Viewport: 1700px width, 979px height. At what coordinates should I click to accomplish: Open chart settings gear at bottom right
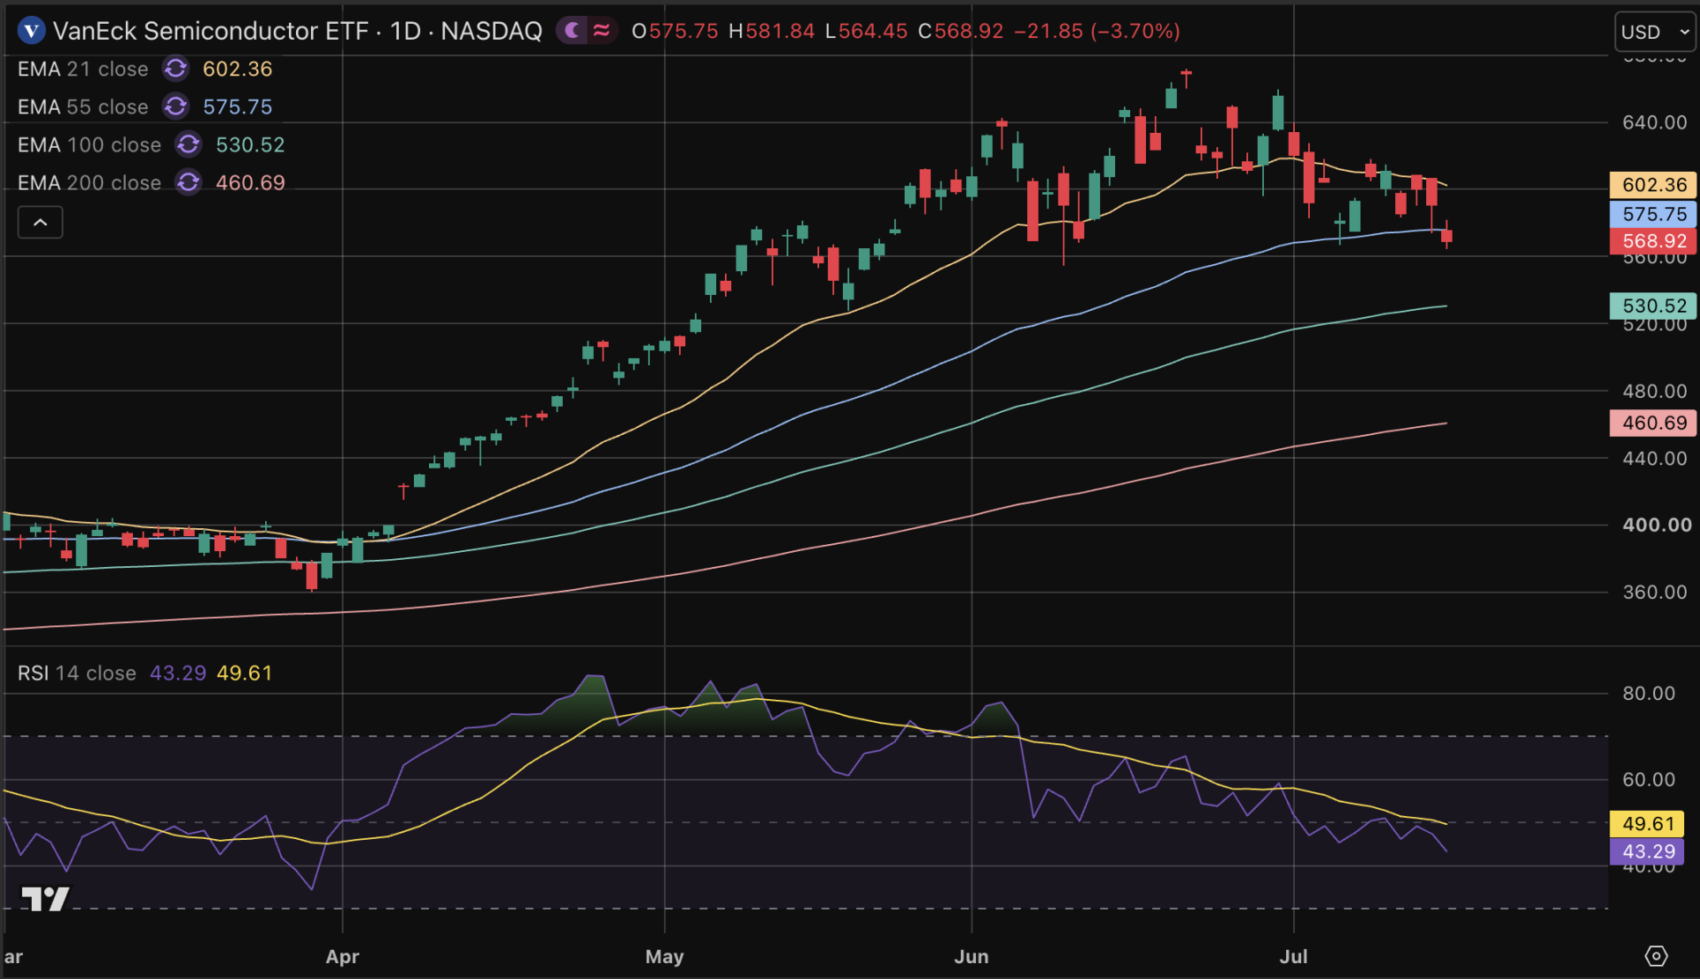[x=1656, y=956]
